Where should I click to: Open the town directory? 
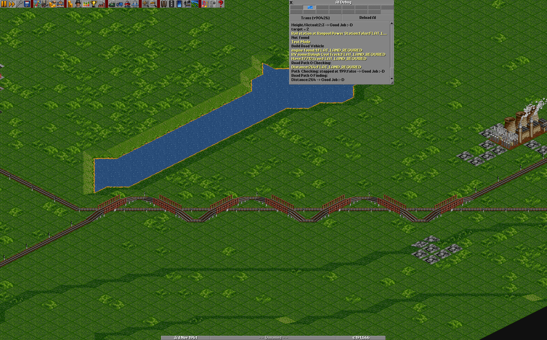(x=45, y=4)
